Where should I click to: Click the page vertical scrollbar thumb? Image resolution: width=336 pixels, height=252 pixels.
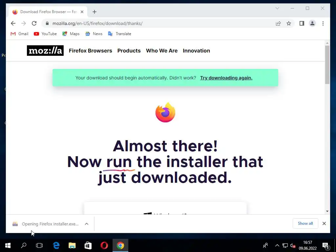[x=327, y=65]
